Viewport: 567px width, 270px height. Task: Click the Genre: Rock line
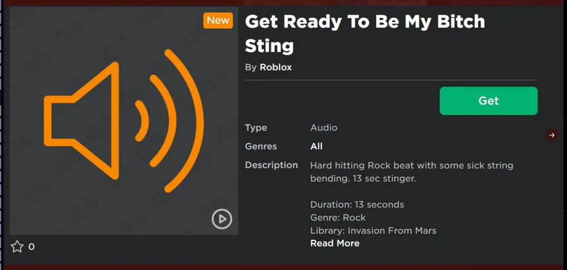coord(338,218)
